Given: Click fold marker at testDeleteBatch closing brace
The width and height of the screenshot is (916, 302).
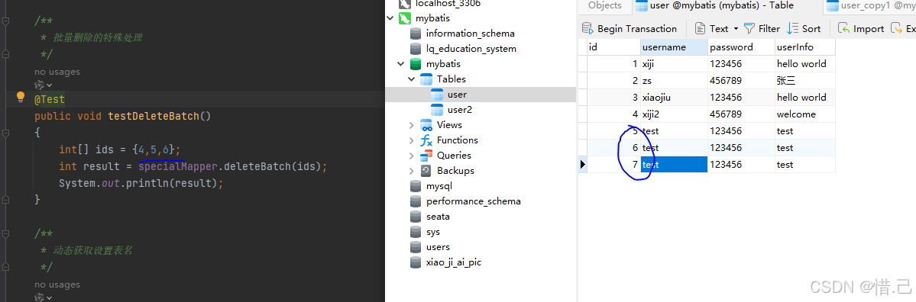Looking at the screenshot, I should [6, 199].
